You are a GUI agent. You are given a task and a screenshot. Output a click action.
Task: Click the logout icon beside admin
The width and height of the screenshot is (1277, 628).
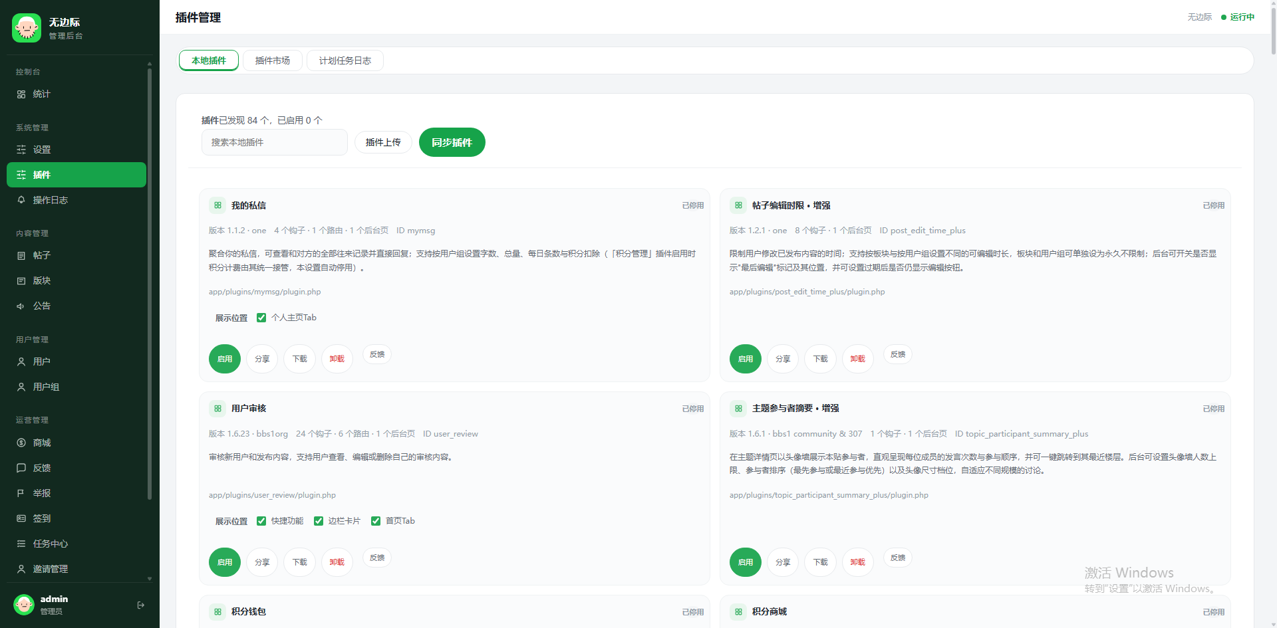pos(140,605)
